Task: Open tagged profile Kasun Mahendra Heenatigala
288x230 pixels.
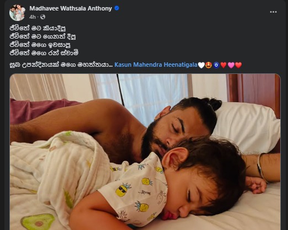Action: point(156,65)
